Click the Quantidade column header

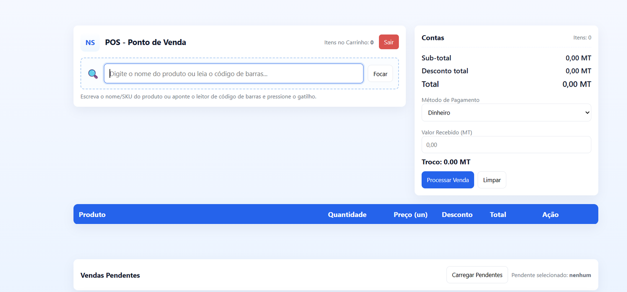click(347, 215)
